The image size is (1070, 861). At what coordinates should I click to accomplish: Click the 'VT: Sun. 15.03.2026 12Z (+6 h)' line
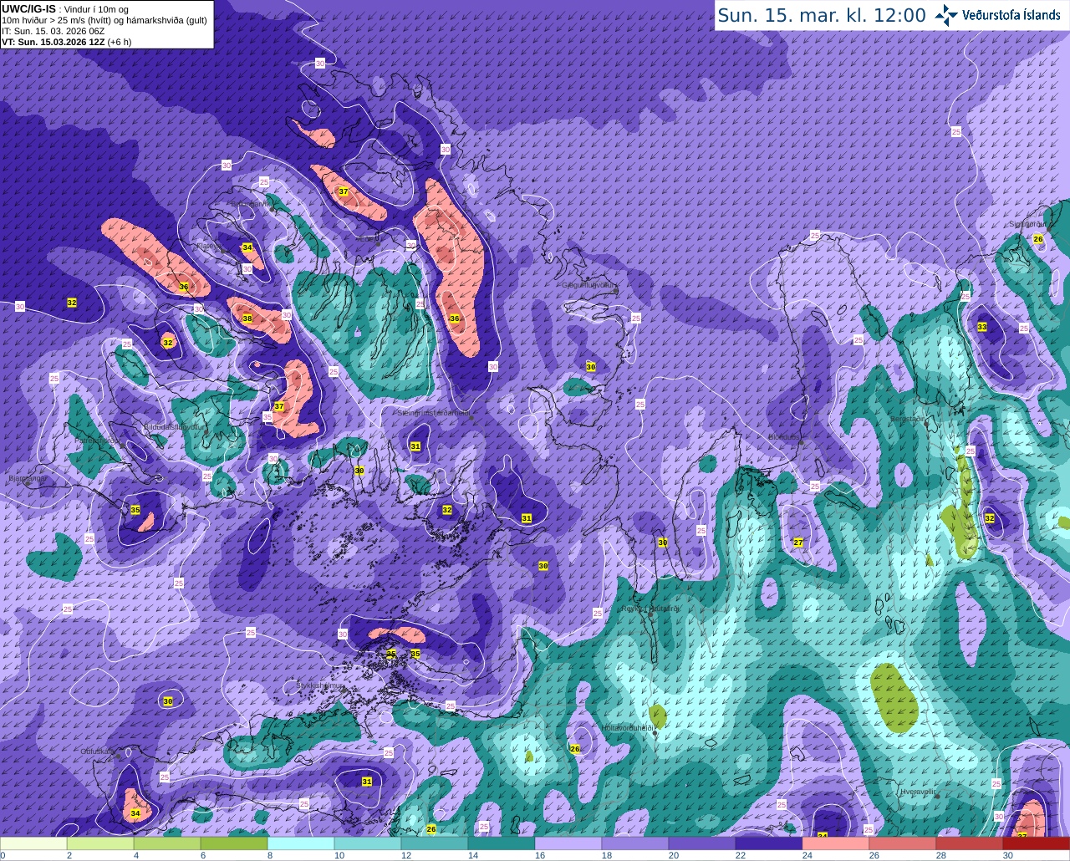(66, 42)
